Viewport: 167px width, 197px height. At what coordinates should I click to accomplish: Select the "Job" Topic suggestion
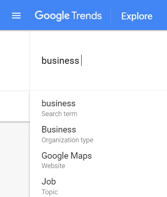pyautogui.click(x=98, y=186)
